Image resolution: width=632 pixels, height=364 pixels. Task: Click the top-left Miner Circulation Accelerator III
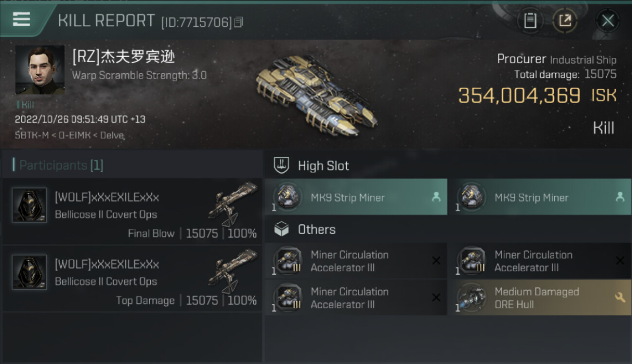point(356,261)
